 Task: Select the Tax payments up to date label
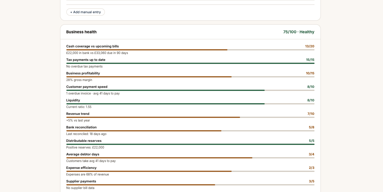tap(86, 60)
